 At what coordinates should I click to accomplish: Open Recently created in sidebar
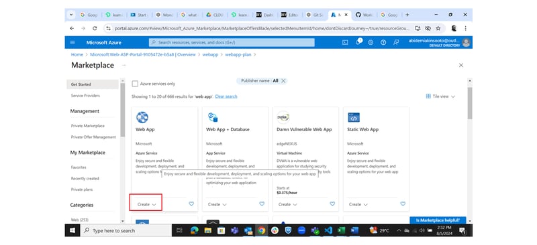click(85, 178)
